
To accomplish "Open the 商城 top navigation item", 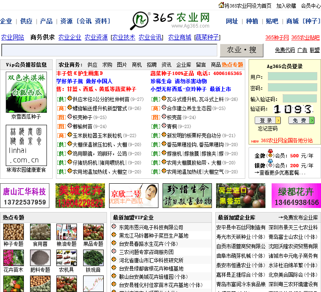I will (292, 21).
